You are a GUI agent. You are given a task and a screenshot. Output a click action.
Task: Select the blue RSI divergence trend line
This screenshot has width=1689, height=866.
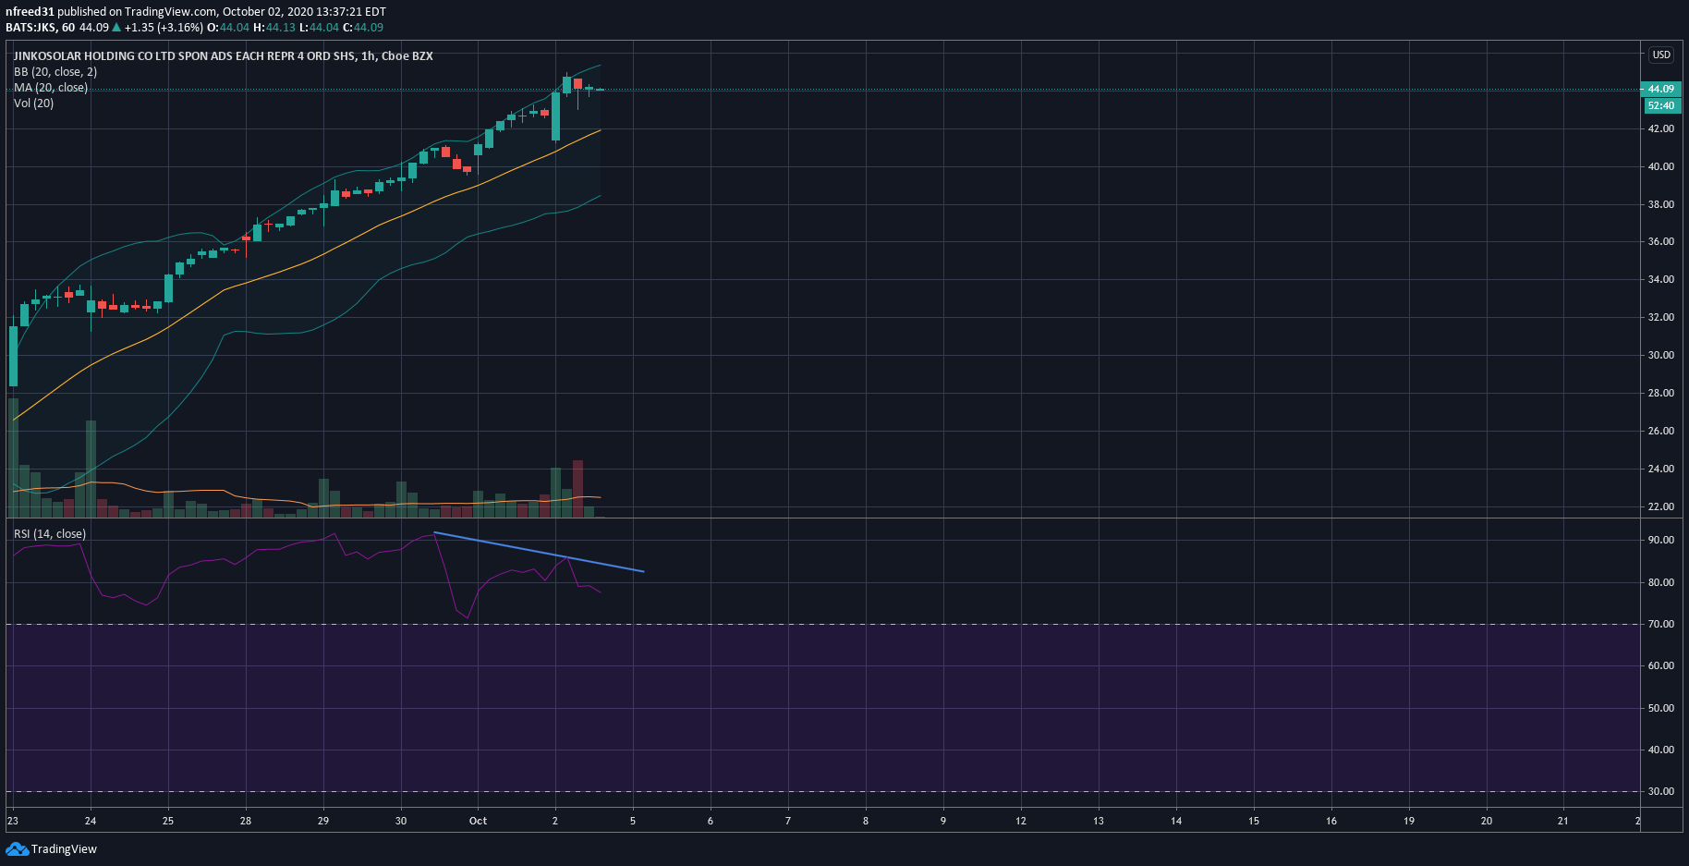pyautogui.click(x=539, y=553)
